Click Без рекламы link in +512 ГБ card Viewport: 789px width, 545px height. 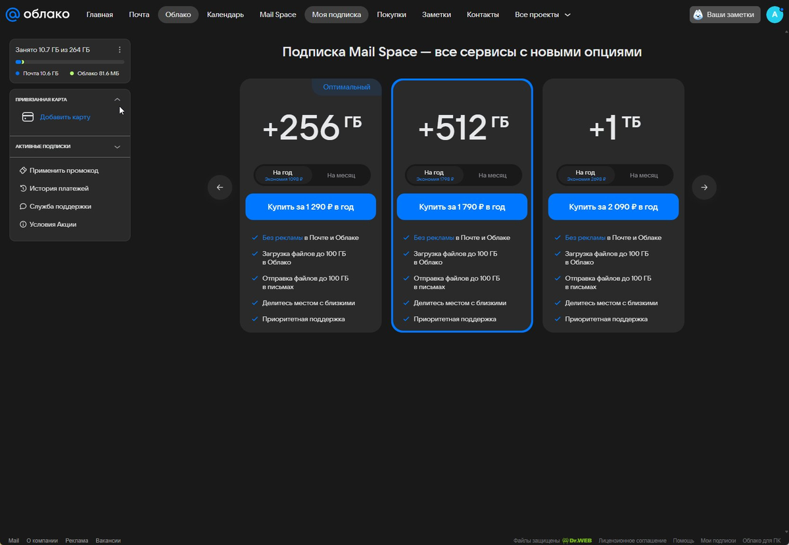point(434,237)
